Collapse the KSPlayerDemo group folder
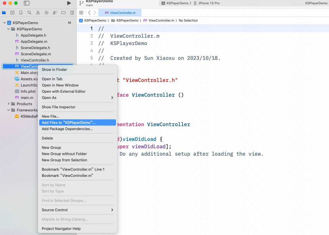 pyautogui.click(x=9, y=29)
